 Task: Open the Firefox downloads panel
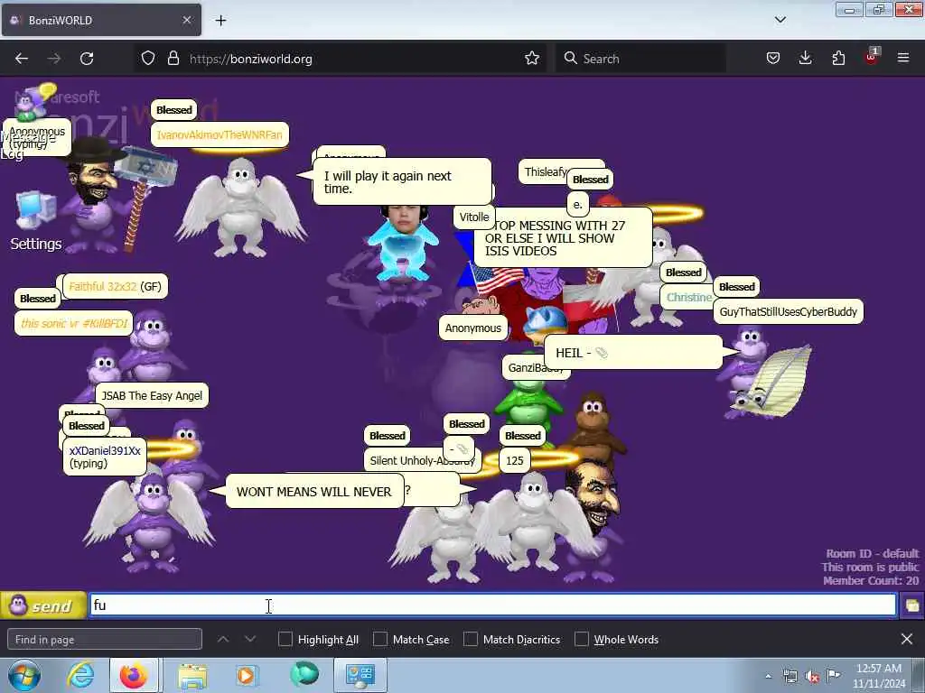(805, 59)
